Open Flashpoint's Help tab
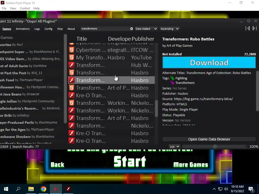259x194 pixels. 60,29
